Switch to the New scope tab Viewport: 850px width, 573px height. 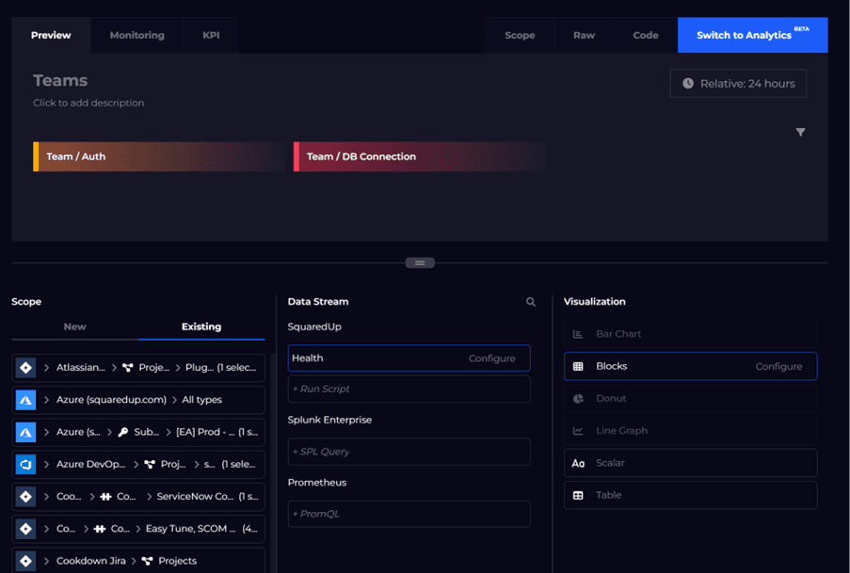tap(74, 326)
